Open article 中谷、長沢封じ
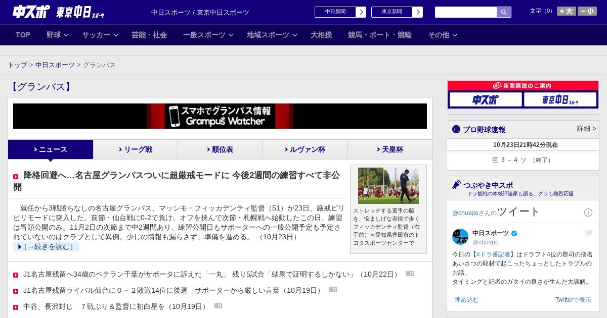This screenshot has height=318, width=607. [116, 306]
